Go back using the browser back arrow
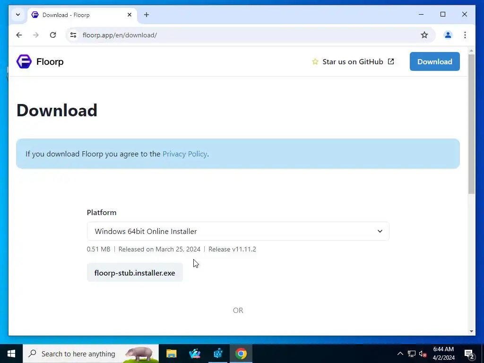 coord(19,35)
